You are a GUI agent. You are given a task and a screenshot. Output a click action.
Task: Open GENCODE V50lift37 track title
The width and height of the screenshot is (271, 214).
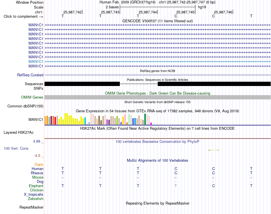(x=157, y=21)
